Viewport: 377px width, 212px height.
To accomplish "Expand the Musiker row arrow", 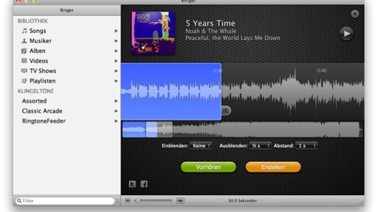I will pyautogui.click(x=116, y=41).
